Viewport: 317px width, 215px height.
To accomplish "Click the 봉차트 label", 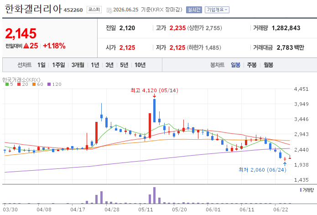I will pyautogui.click(x=217, y=65).
